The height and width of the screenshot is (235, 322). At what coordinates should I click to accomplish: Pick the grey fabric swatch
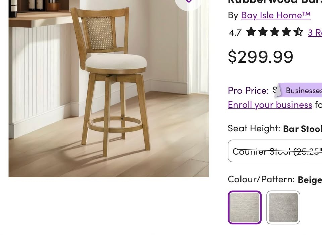pos(283,207)
